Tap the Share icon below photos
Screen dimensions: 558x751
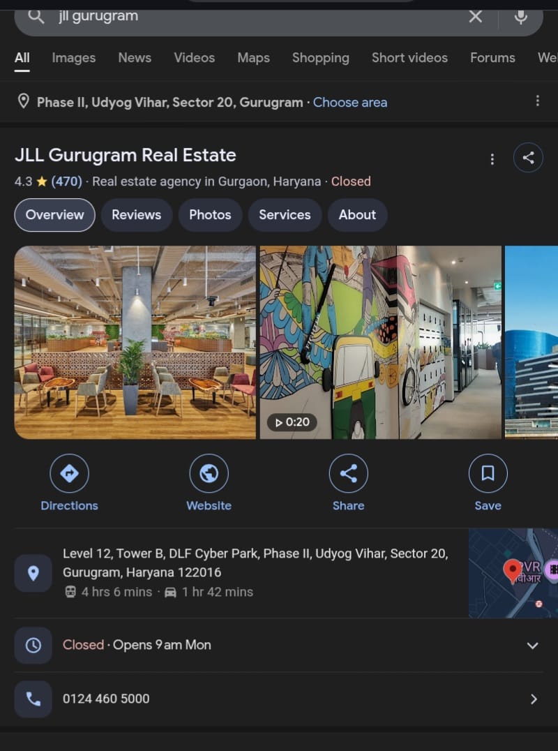click(348, 474)
